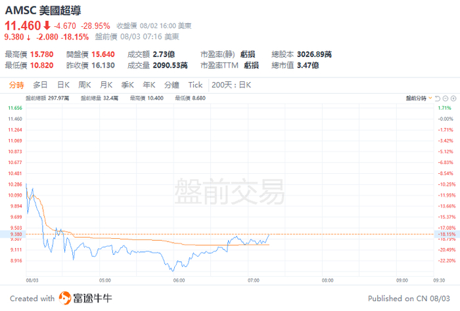Expand the 分鐘 minute interval option
460x311 pixels.
171,85
